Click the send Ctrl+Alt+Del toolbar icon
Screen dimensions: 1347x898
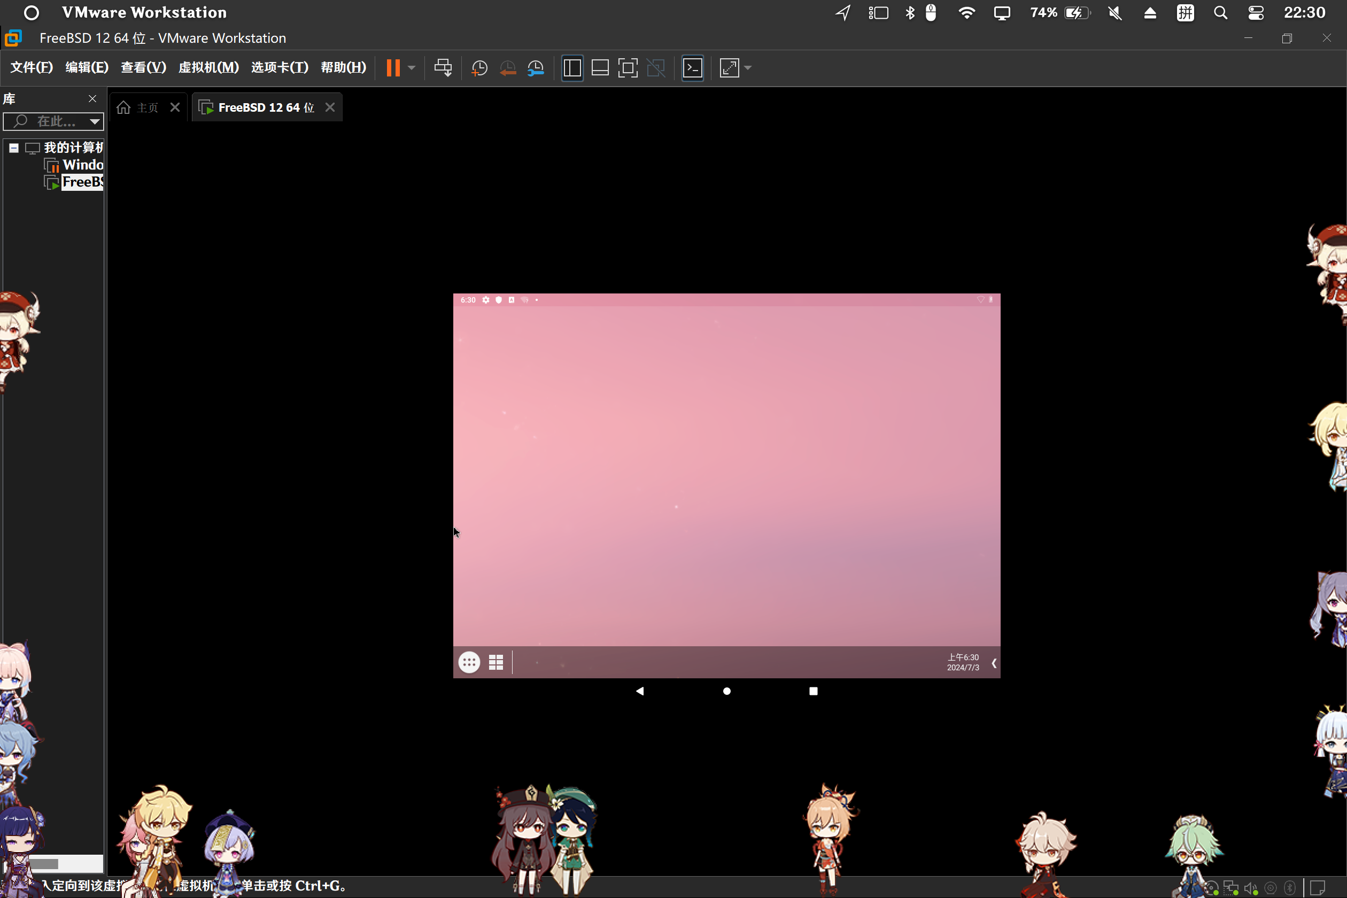pyautogui.click(x=443, y=67)
